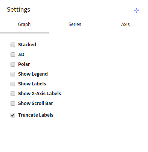Click the 3D option label text
The image size is (148, 152).
coord(21,55)
